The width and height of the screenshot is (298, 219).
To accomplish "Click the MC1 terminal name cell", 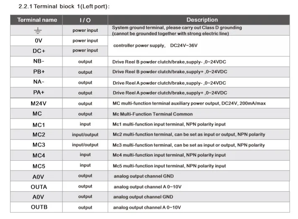I will (37, 124).
